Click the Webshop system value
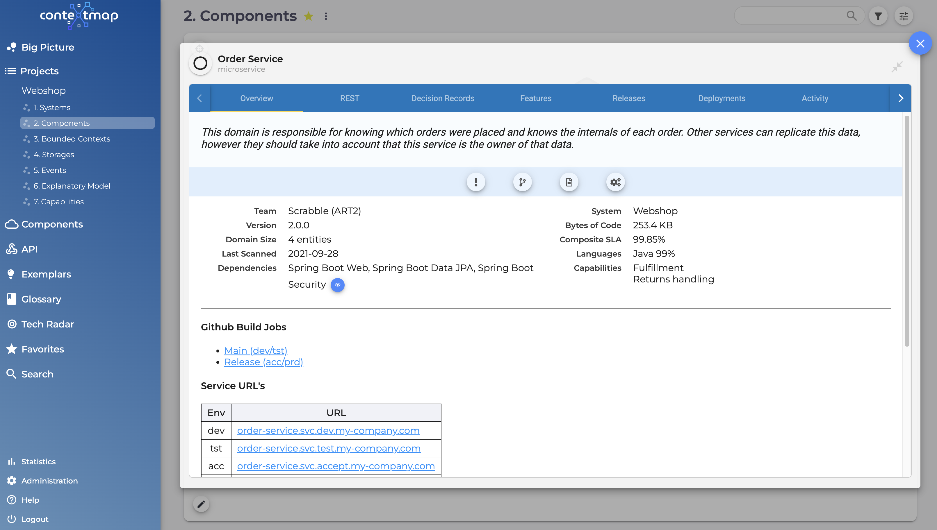 pos(655,211)
